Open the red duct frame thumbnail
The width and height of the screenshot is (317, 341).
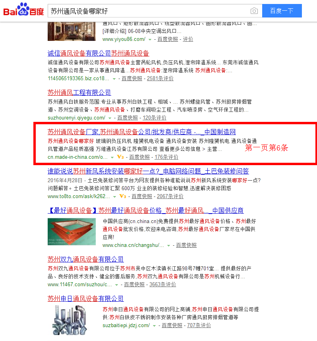pyautogui.click(x=72, y=231)
